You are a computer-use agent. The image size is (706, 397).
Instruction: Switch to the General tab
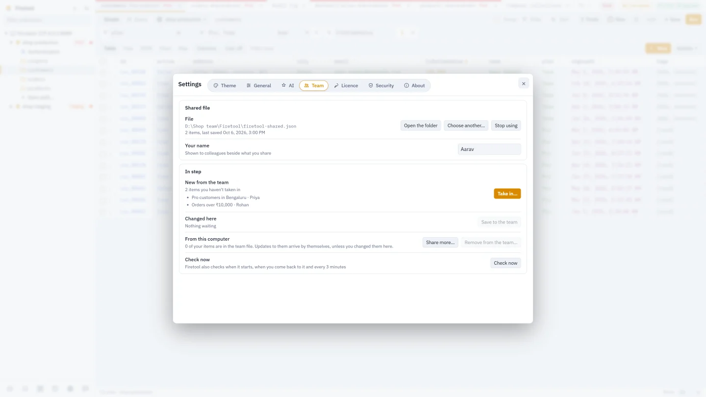point(258,85)
